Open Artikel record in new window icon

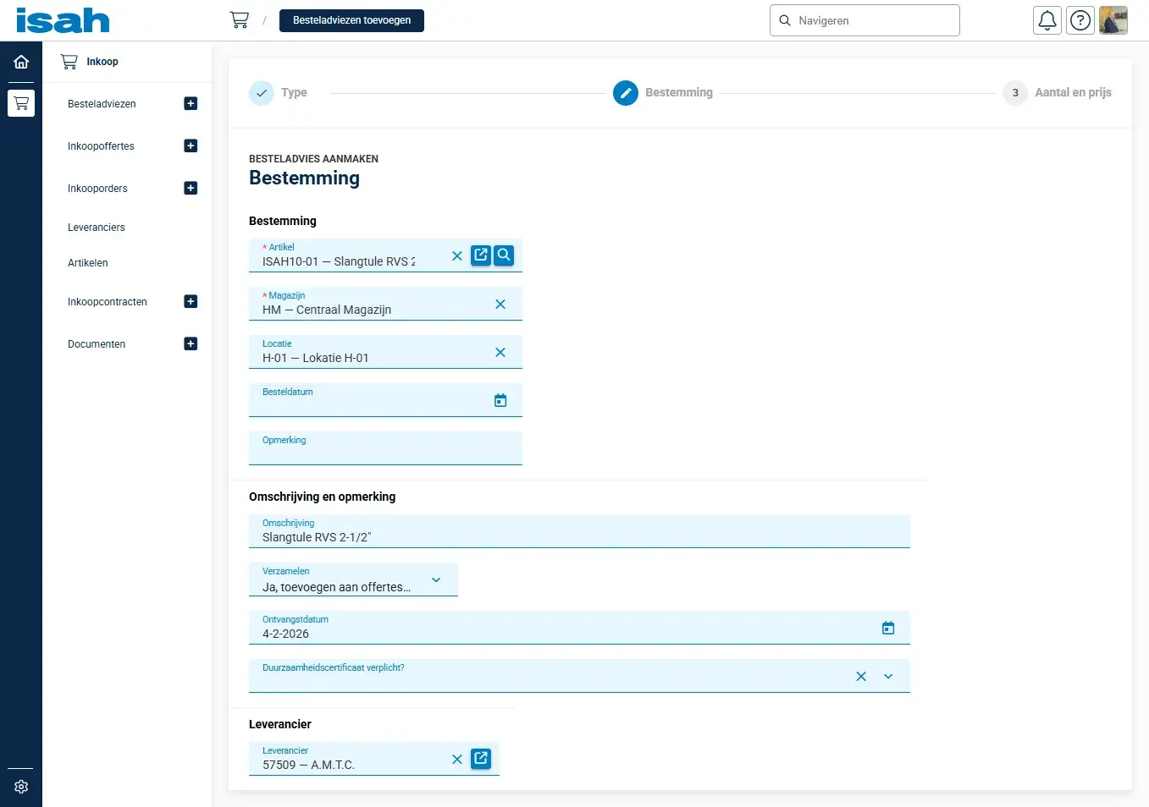coord(481,255)
